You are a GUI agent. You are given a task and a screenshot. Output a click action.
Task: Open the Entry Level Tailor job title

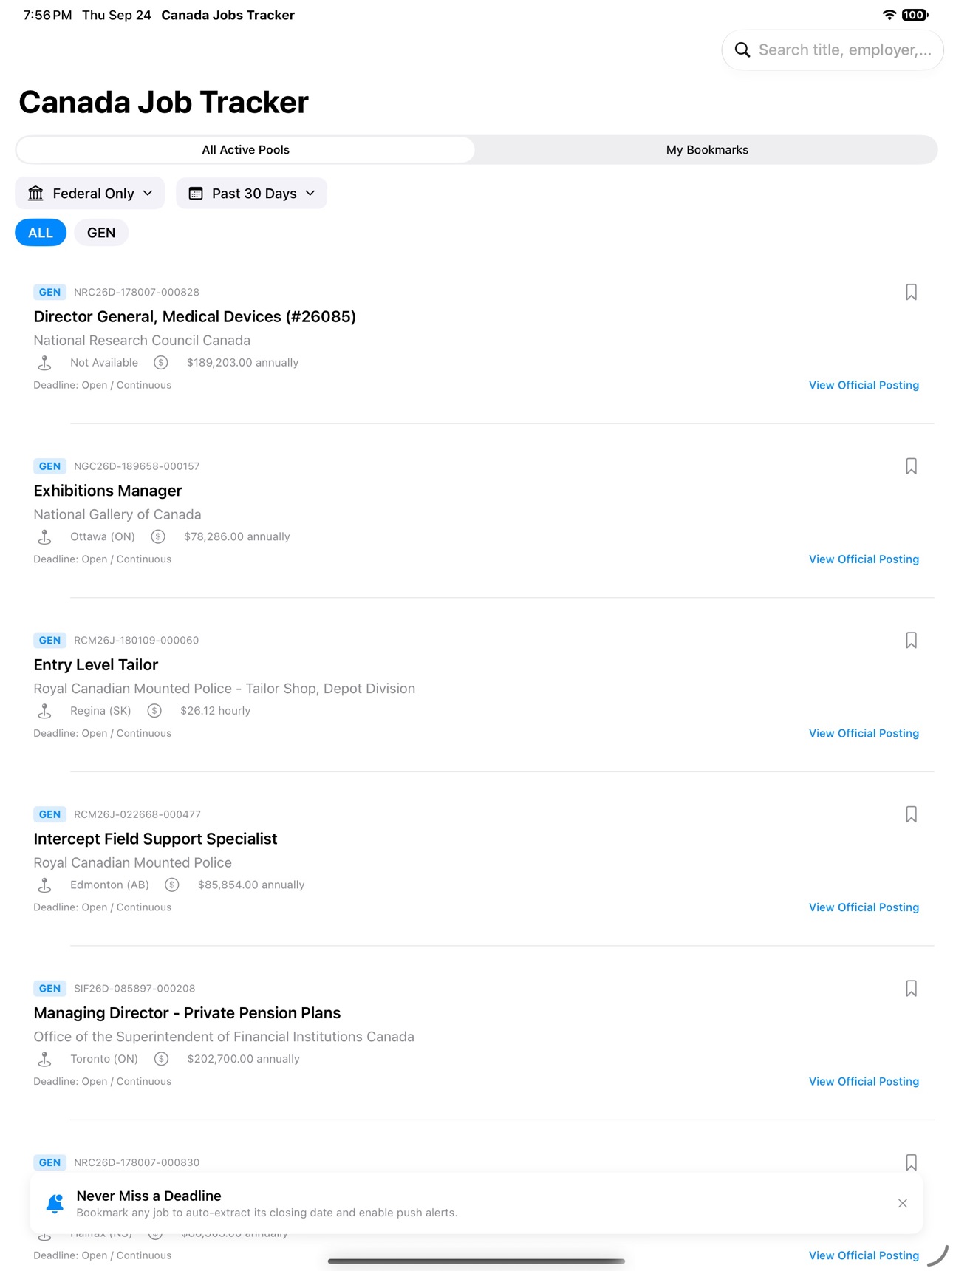pyautogui.click(x=96, y=665)
